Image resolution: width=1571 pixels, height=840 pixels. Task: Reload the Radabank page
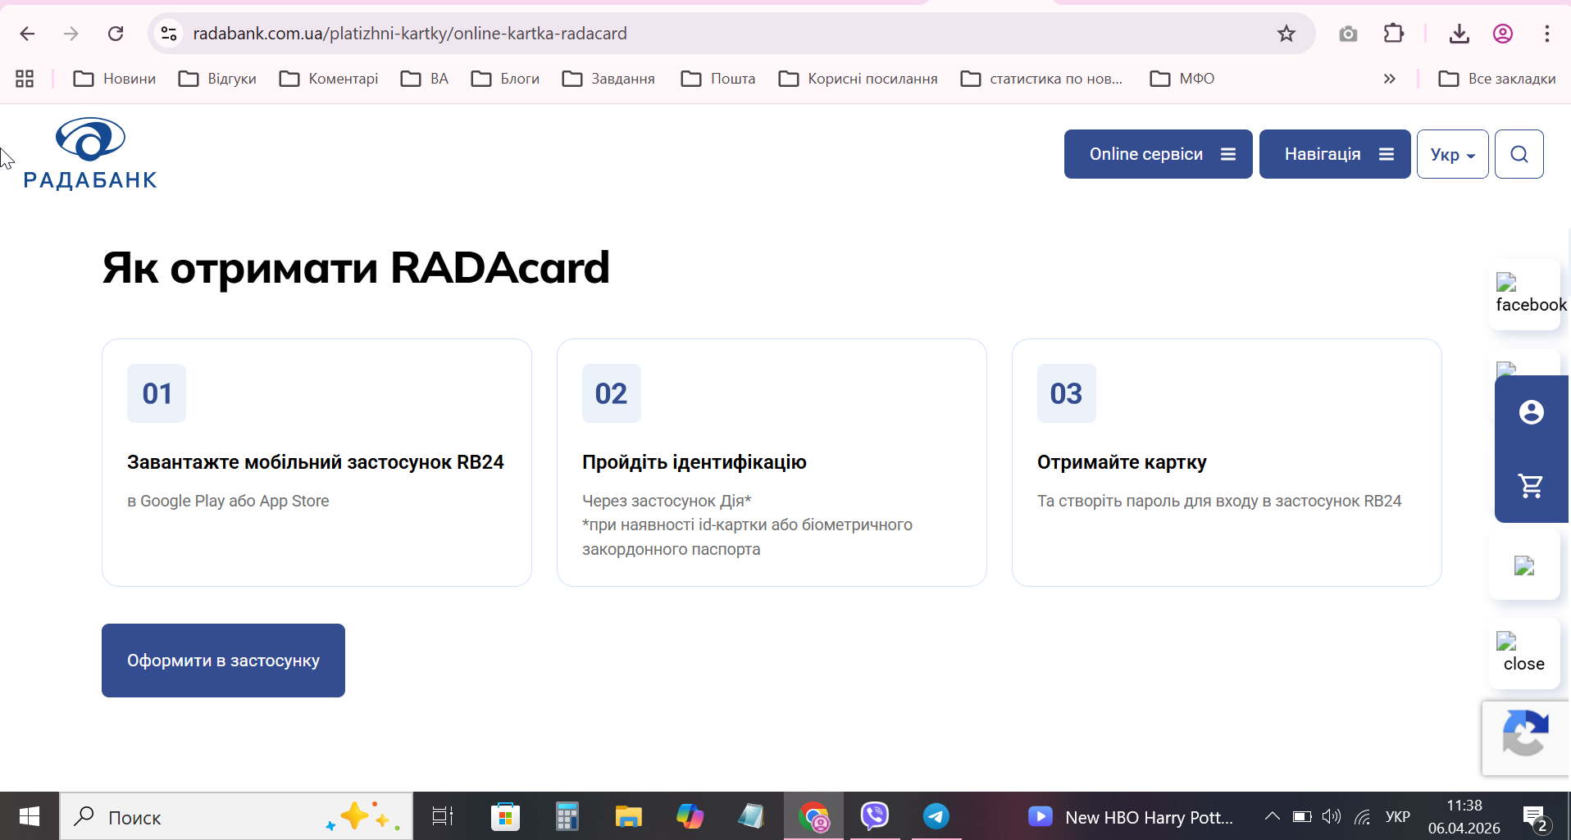coord(116,34)
